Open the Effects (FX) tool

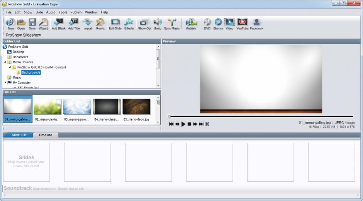129,24
